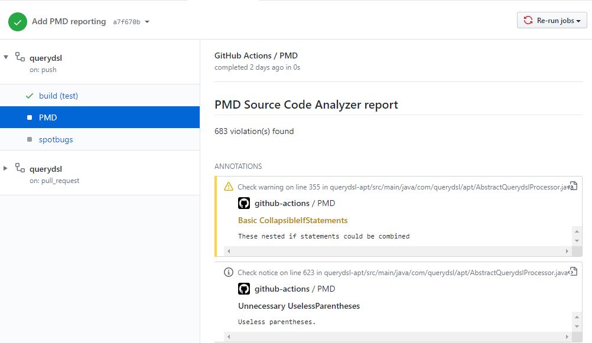The height and width of the screenshot is (343, 592).
Task: Click the GitHub Actions / PMD heading
Action: click(256, 55)
